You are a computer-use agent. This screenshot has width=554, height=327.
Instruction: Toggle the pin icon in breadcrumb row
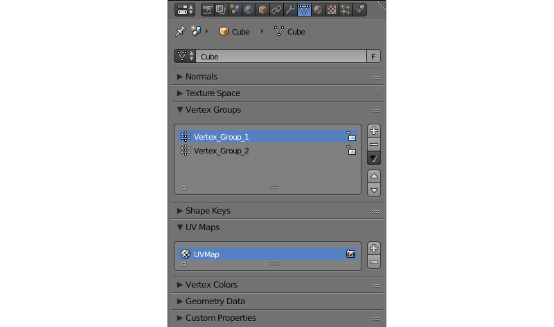(x=180, y=31)
